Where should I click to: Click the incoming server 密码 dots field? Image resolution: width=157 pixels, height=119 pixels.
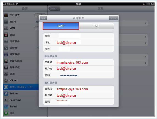pos(79,75)
